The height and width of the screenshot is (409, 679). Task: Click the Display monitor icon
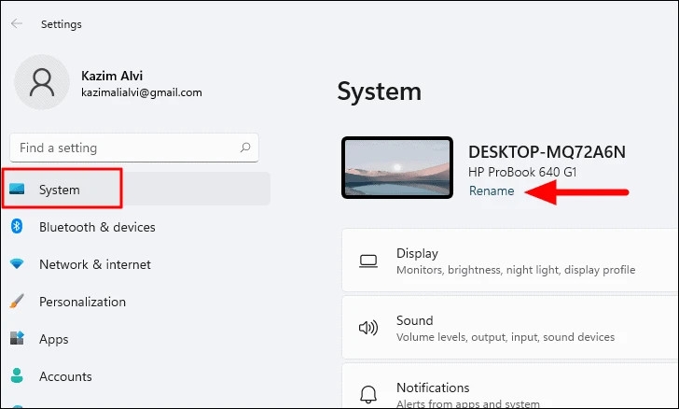point(367,261)
